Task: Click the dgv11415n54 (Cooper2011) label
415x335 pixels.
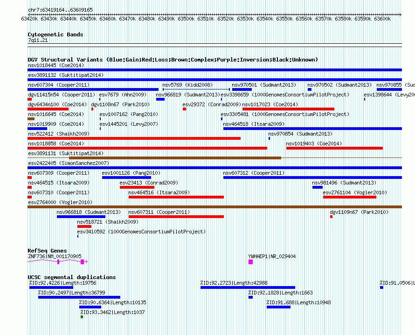Action: tap(62, 95)
